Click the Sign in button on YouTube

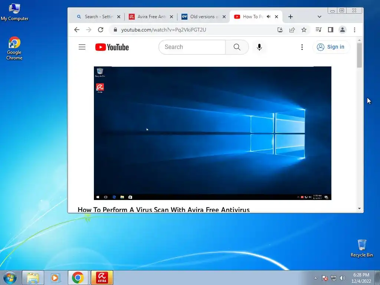tap(331, 47)
